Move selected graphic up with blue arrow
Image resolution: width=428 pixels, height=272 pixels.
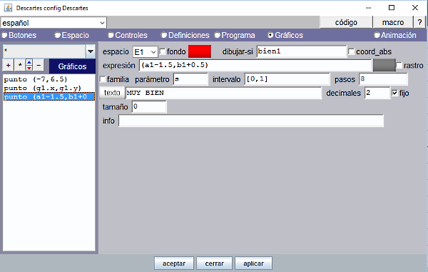[x=29, y=63]
